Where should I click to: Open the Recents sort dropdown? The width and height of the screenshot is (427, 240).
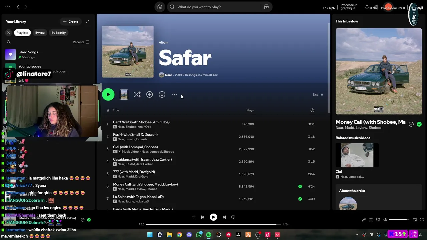[81, 42]
